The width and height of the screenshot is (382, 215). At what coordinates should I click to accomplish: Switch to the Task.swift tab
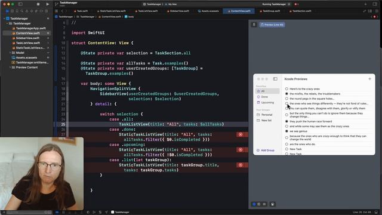[81, 11]
